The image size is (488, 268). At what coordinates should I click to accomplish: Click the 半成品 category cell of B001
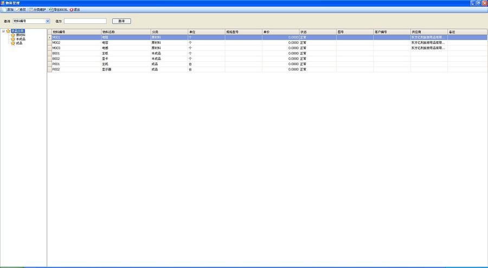coord(169,53)
